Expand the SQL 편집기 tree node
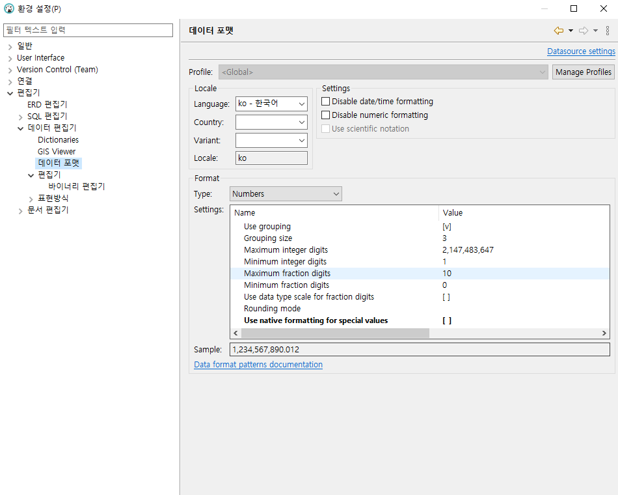618x495 pixels. [21, 117]
